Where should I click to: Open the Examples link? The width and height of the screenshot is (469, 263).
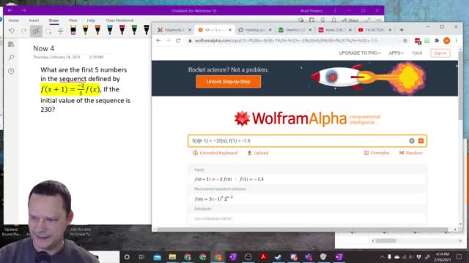(x=377, y=153)
